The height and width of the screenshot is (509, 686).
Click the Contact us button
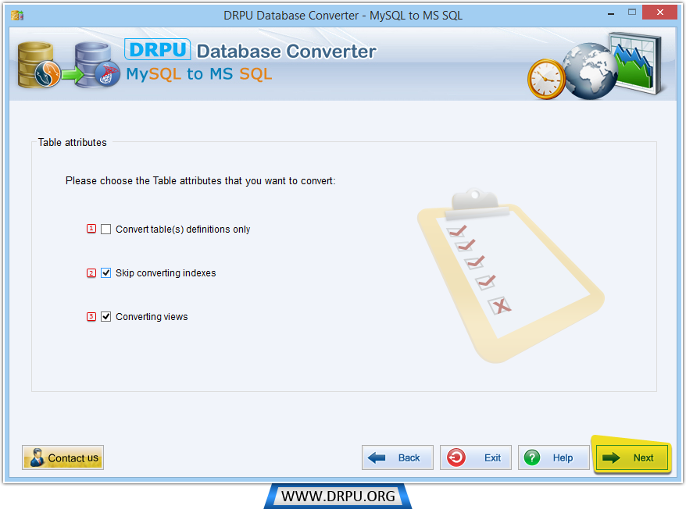coord(63,457)
